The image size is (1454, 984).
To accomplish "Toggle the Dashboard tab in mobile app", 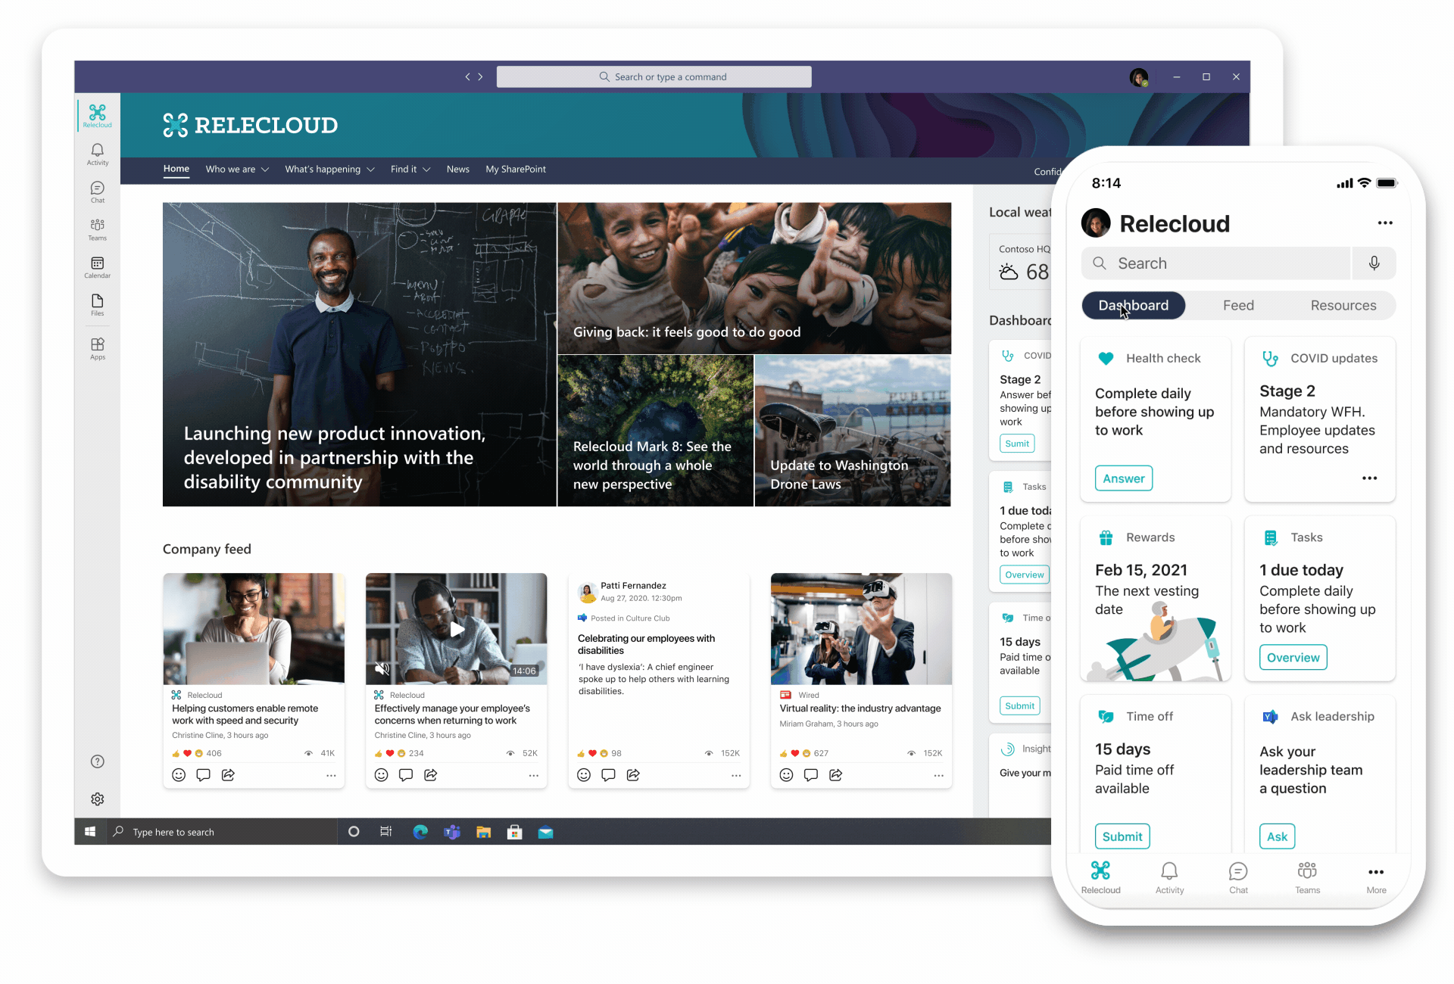I will coord(1132,305).
